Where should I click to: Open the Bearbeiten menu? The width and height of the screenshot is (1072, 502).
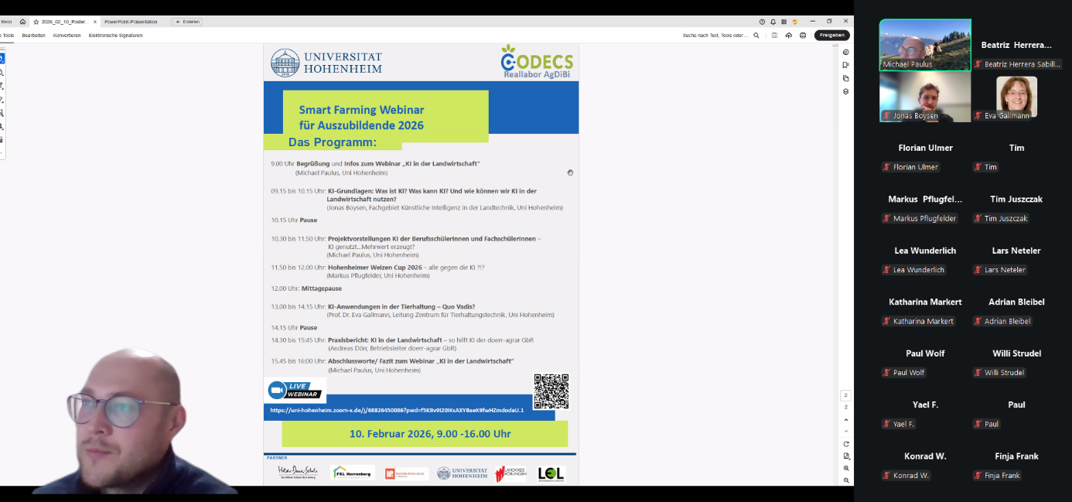pyautogui.click(x=33, y=36)
